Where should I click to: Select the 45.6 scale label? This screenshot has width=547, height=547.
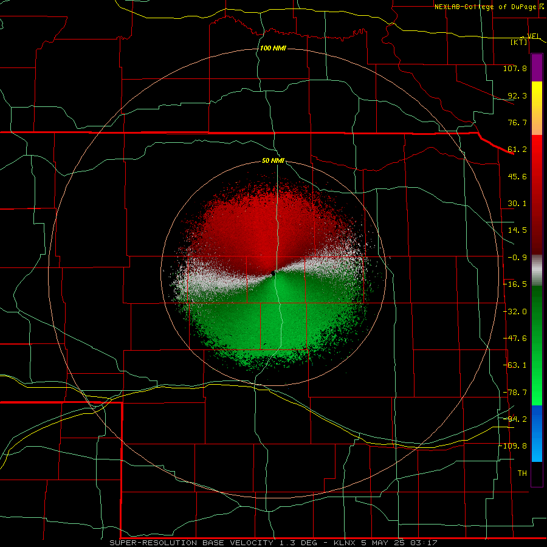click(517, 176)
